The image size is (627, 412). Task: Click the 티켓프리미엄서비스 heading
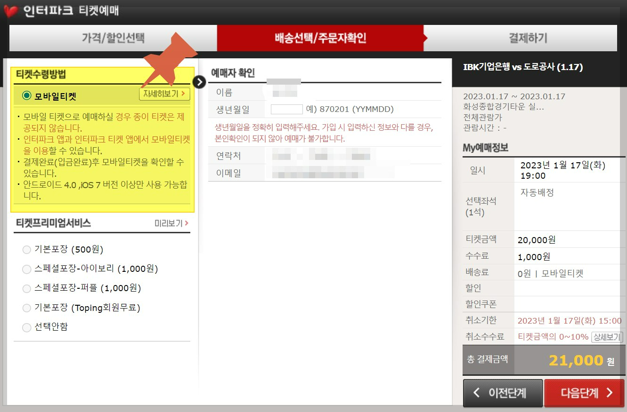pos(53,223)
